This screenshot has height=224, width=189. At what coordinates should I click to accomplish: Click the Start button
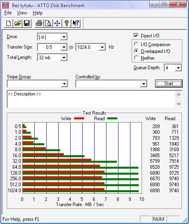pos(169,84)
